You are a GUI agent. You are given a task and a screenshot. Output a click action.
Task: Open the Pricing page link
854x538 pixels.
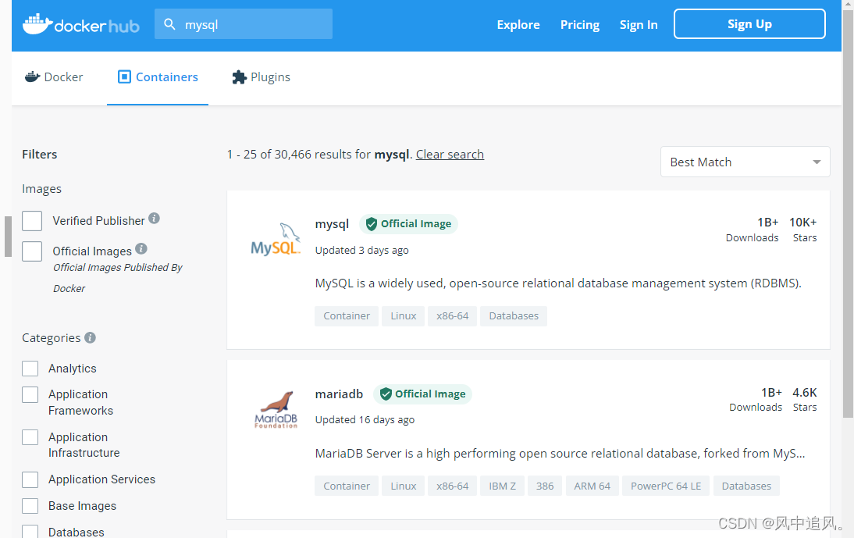tap(579, 24)
